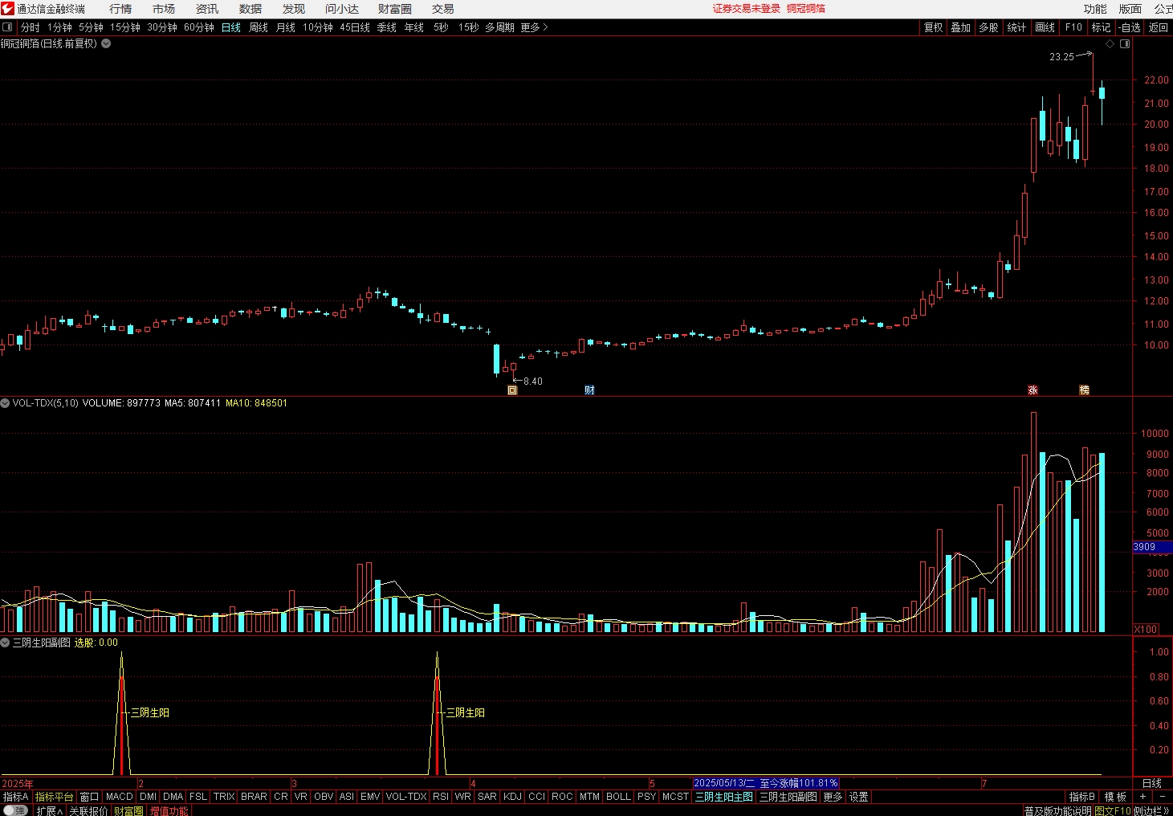The image size is (1173, 816).
Task: Select the 三阴生阳主图 tab in the bottom bar
Action: tap(724, 797)
